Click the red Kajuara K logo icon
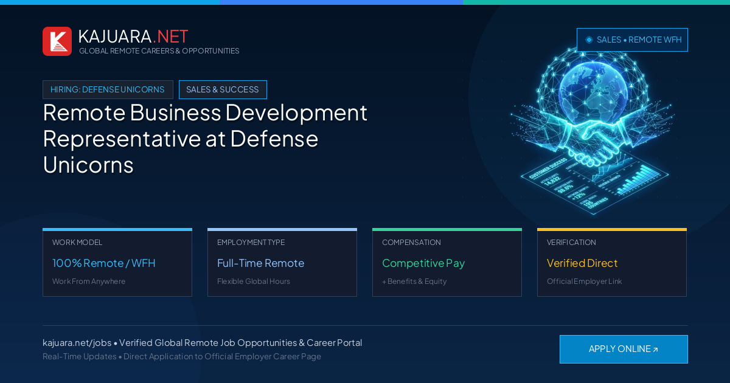 (x=57, y=41)
